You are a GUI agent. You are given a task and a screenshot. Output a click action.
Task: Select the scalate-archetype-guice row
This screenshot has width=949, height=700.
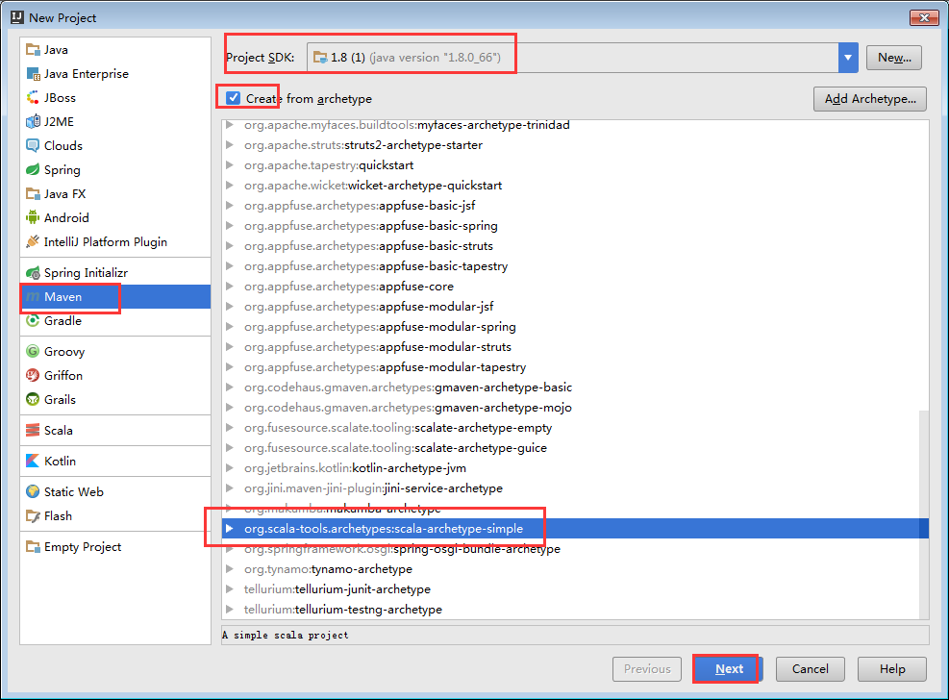(575, 448)
